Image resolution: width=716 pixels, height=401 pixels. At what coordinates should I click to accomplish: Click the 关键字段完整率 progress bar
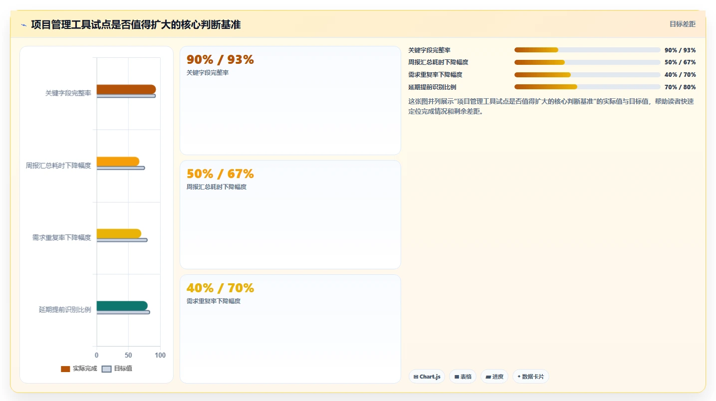pyautogui.click(x=587, y=50)
